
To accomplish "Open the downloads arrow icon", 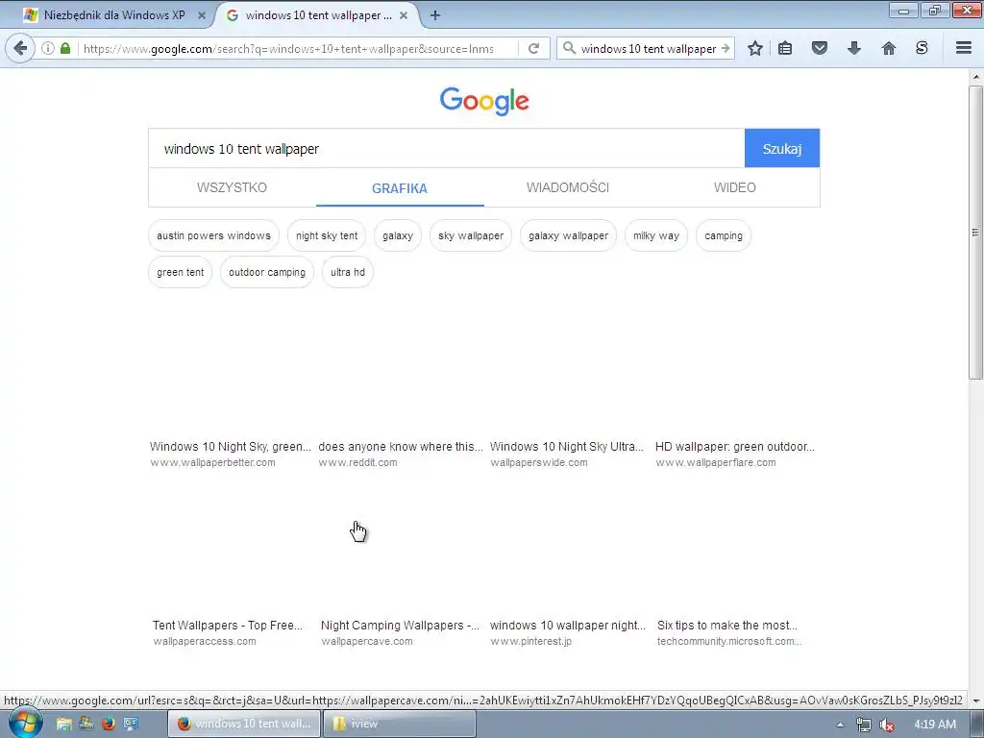I will point(853,48).
